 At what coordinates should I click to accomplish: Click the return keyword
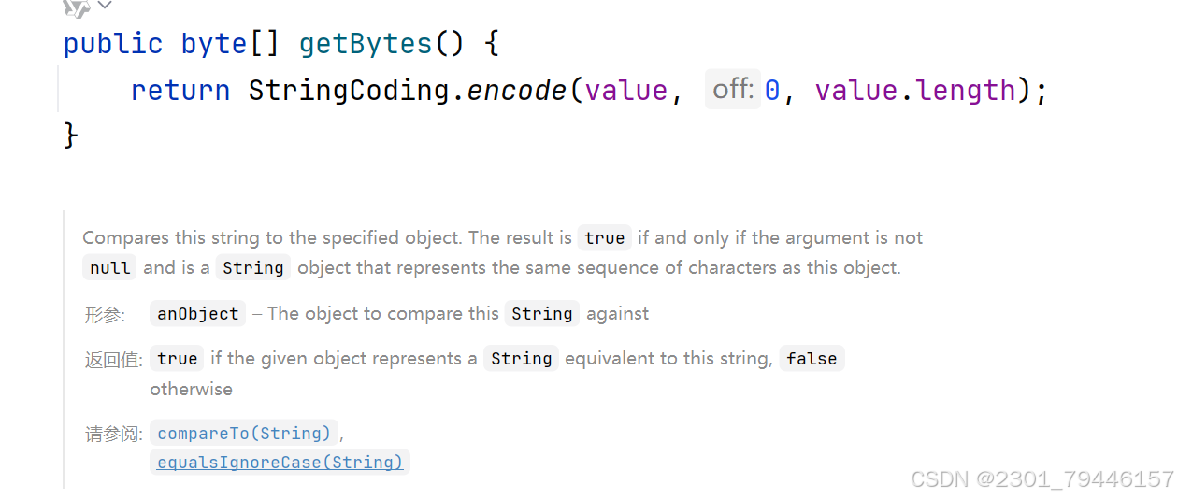180,91
